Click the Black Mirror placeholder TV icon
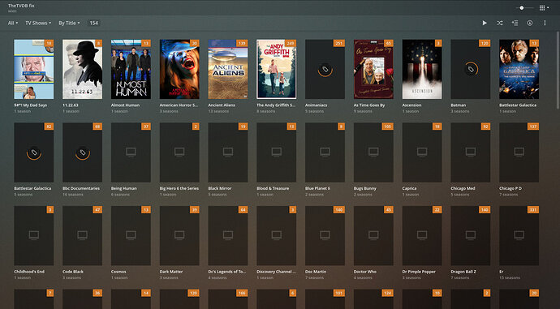This screenshot has width=560, height=309. click(228, 152)
